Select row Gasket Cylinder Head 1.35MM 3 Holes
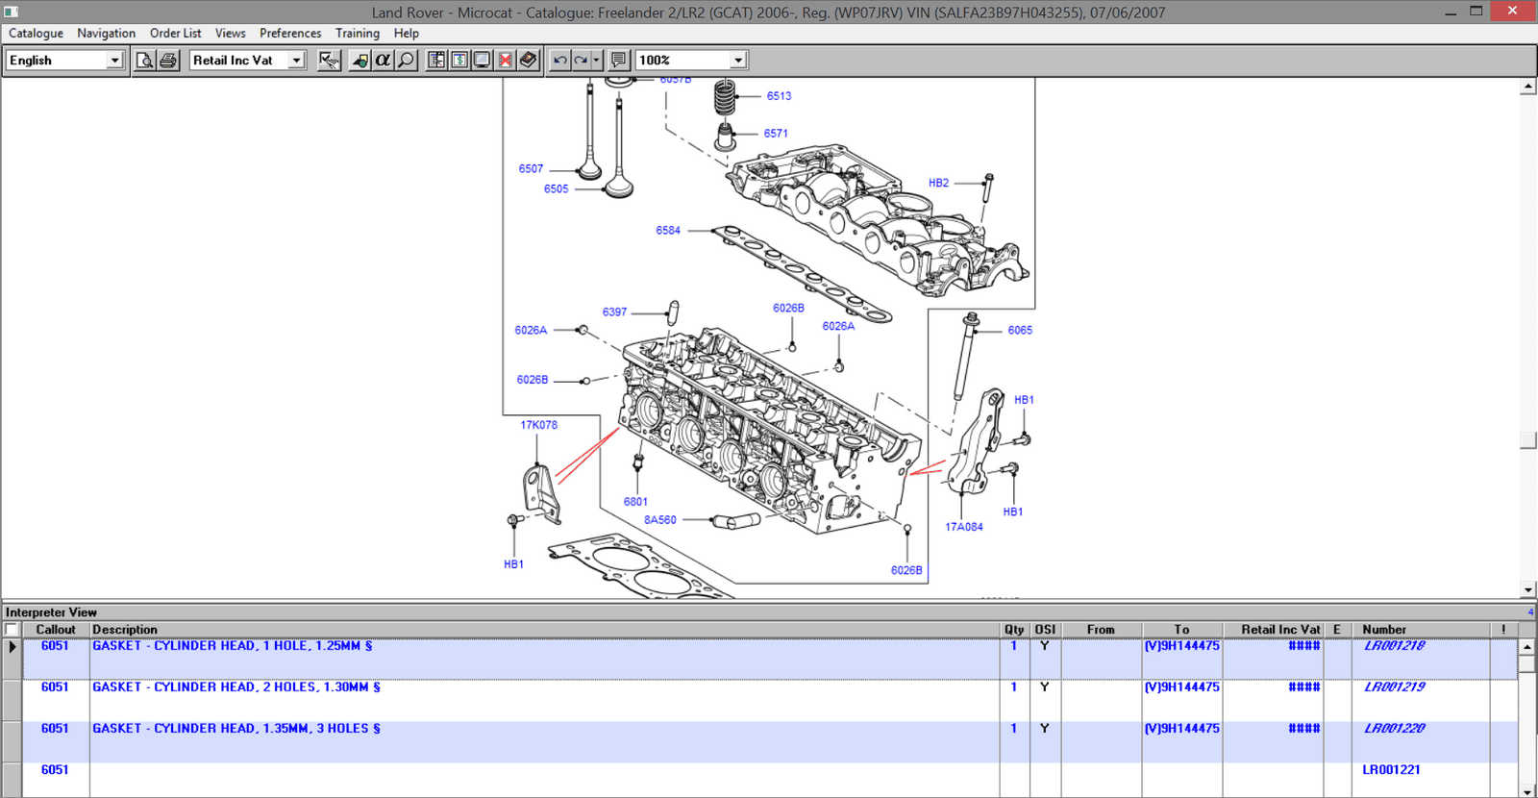This screenshot has width=1538, height=798. coord(769,742)
